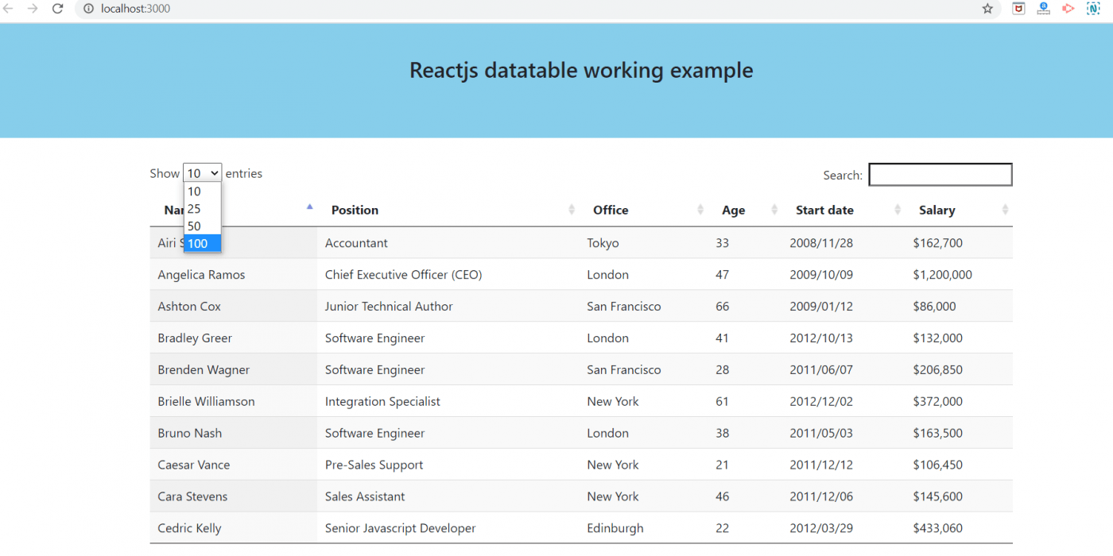This screenshot has height=556, width=1113.
Task: Click the pink arrow extension icon
Action: tap(1068, 9)
